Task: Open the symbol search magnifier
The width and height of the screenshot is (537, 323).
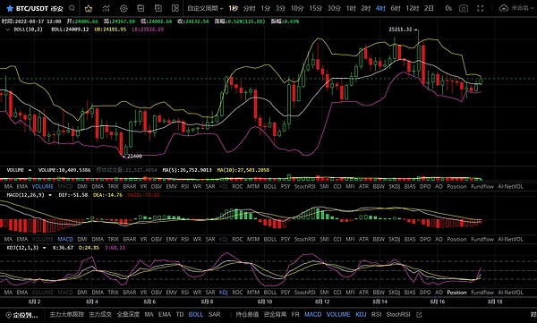Action: pyautogui.click(x=72, y=8)
